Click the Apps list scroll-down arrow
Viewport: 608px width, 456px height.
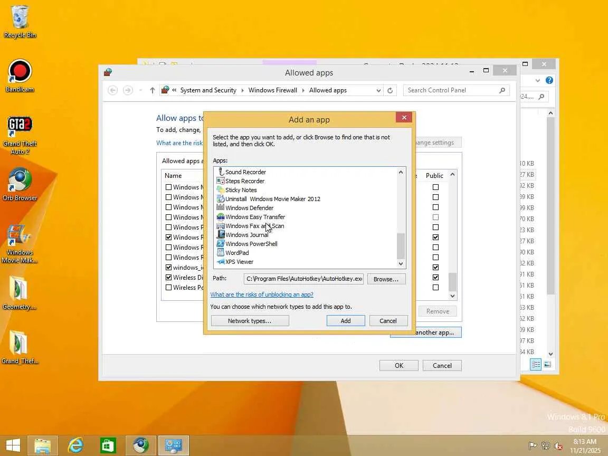point(401,263)
